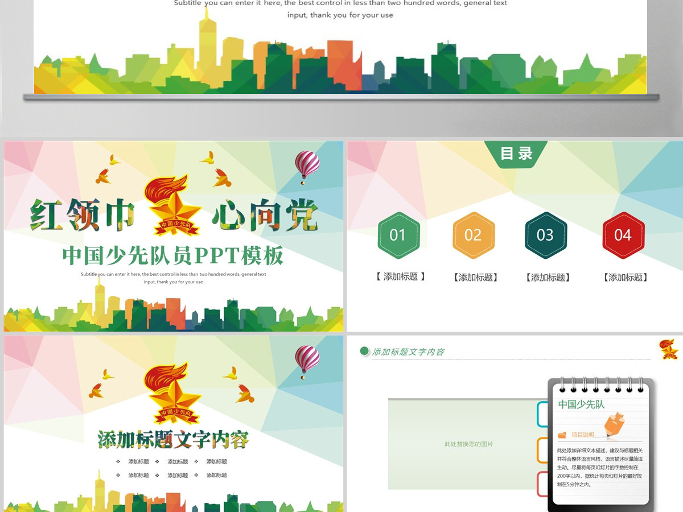Click the 项目说明 label on notepad
683x512 pixels.
(583, 435)
